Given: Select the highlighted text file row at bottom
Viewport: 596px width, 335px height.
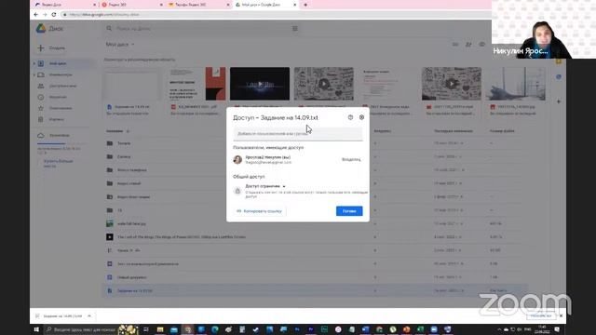Looking at the screenshot, I should (316, 290).
